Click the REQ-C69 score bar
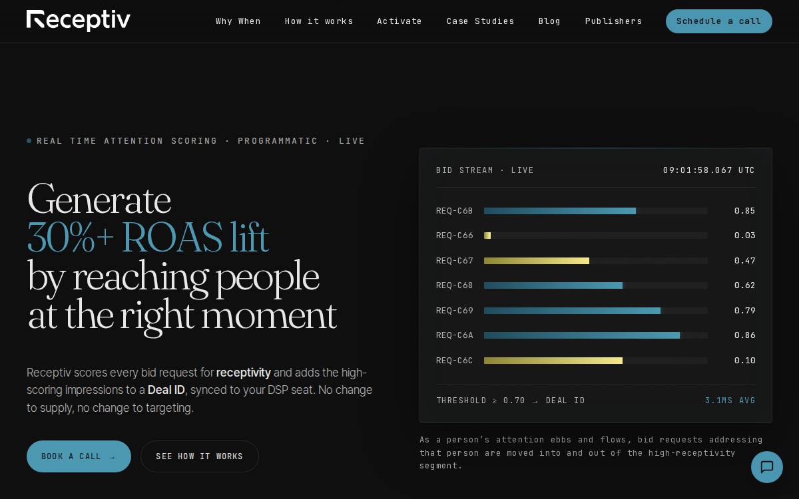This screenshot has width=799, height=499. pos(596,311)
